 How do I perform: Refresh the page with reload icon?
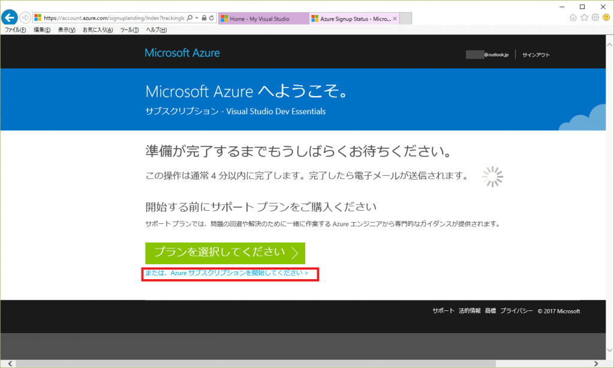click(212, 17)
